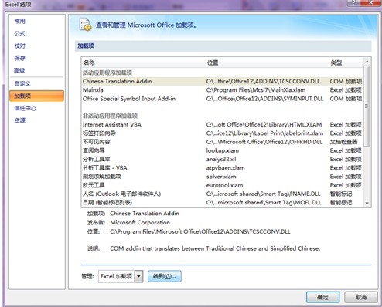This screenshot has width=382, height=307.
Task: Open the 公式 options category
Action: tap(19, 33)
